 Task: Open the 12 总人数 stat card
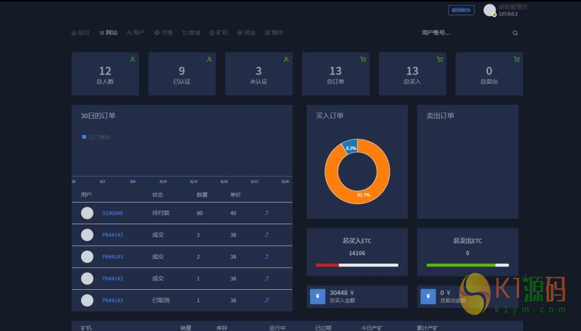(105, 74)
